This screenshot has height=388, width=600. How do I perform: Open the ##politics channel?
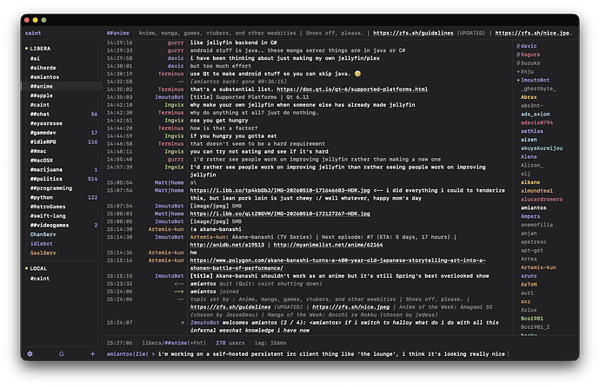(x=46, y=179)
